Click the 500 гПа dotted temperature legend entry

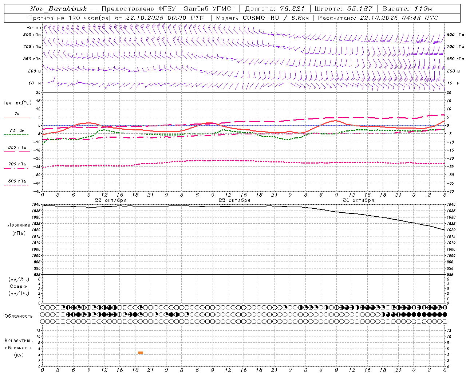coord(17,181)
